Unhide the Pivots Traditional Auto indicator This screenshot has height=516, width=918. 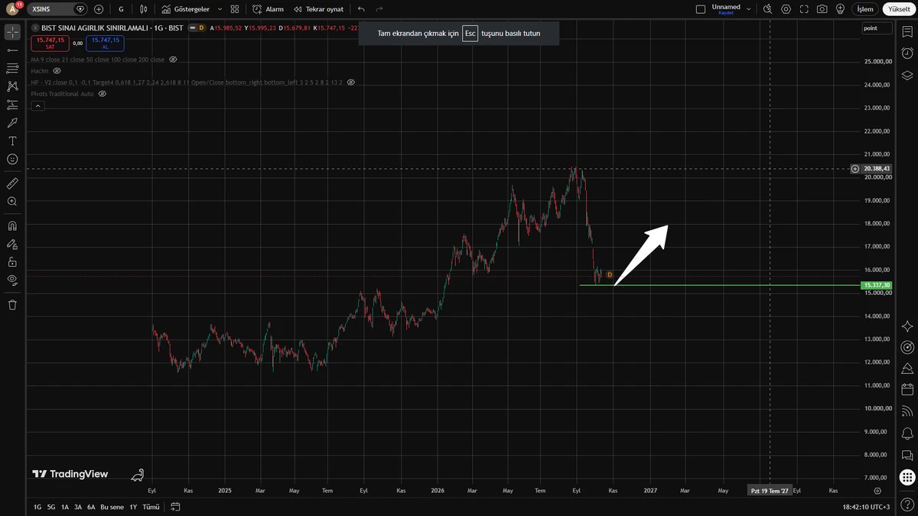103,94
